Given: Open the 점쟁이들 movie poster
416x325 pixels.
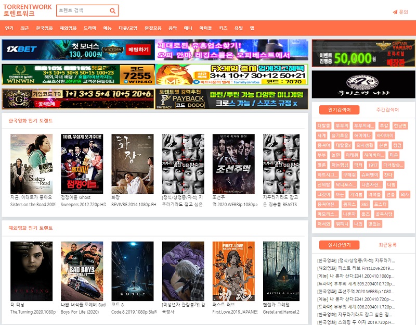Looking at the screenshot, I should pos(82,164).
